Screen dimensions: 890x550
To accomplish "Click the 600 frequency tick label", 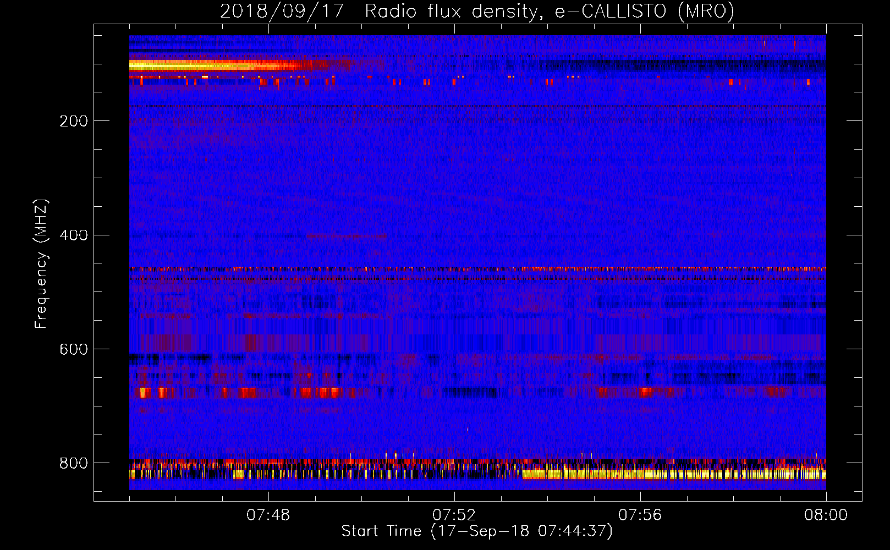I will 74,349.
